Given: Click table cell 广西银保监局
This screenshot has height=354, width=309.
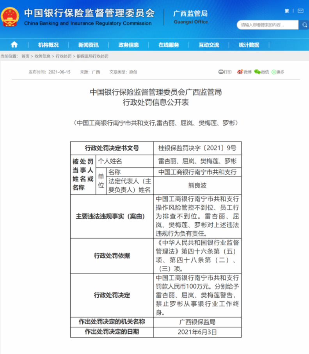Looking at the screenshot, I should pos(197,322).
